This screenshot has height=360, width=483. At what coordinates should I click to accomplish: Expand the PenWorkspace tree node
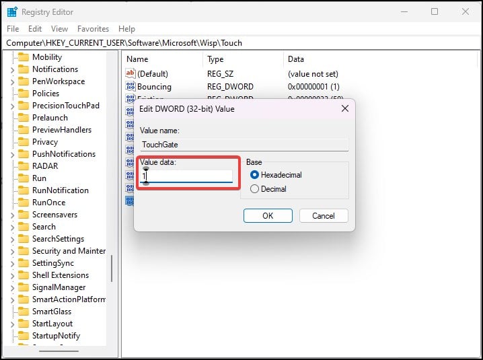click(x=12, y=82)
